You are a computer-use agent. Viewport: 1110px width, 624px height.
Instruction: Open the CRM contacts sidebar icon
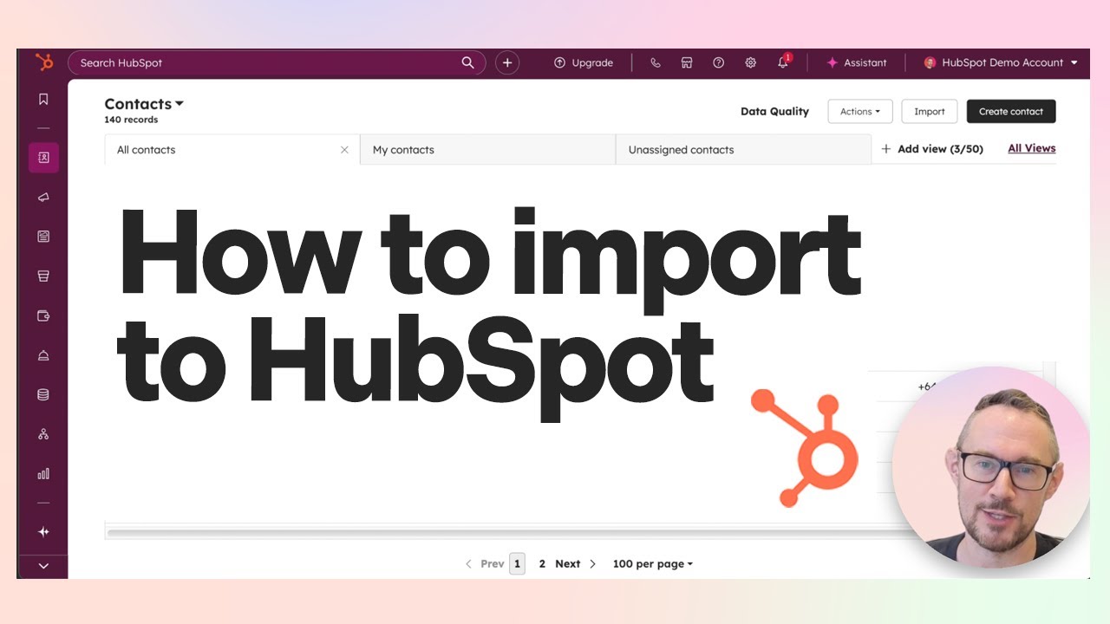pos(43,158)
